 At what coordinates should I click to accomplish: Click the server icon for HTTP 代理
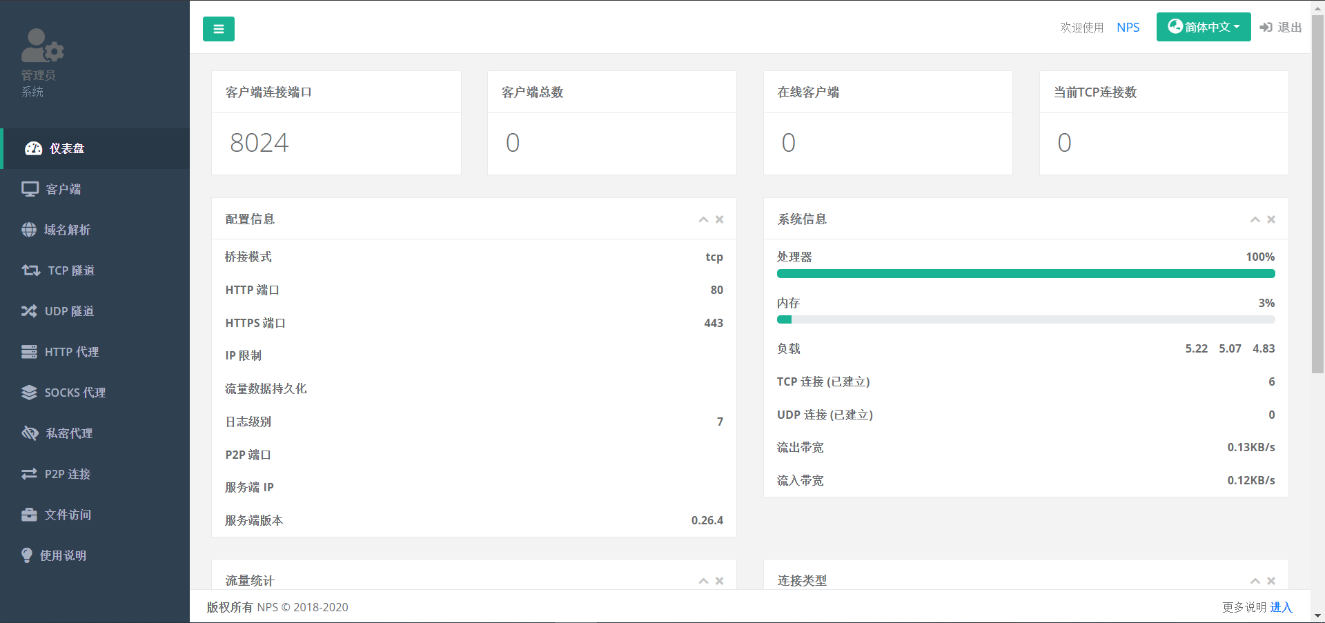[29, 352]
